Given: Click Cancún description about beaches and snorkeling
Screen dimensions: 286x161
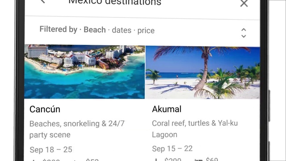Looking at the screenshot, I should coord(77,129).
